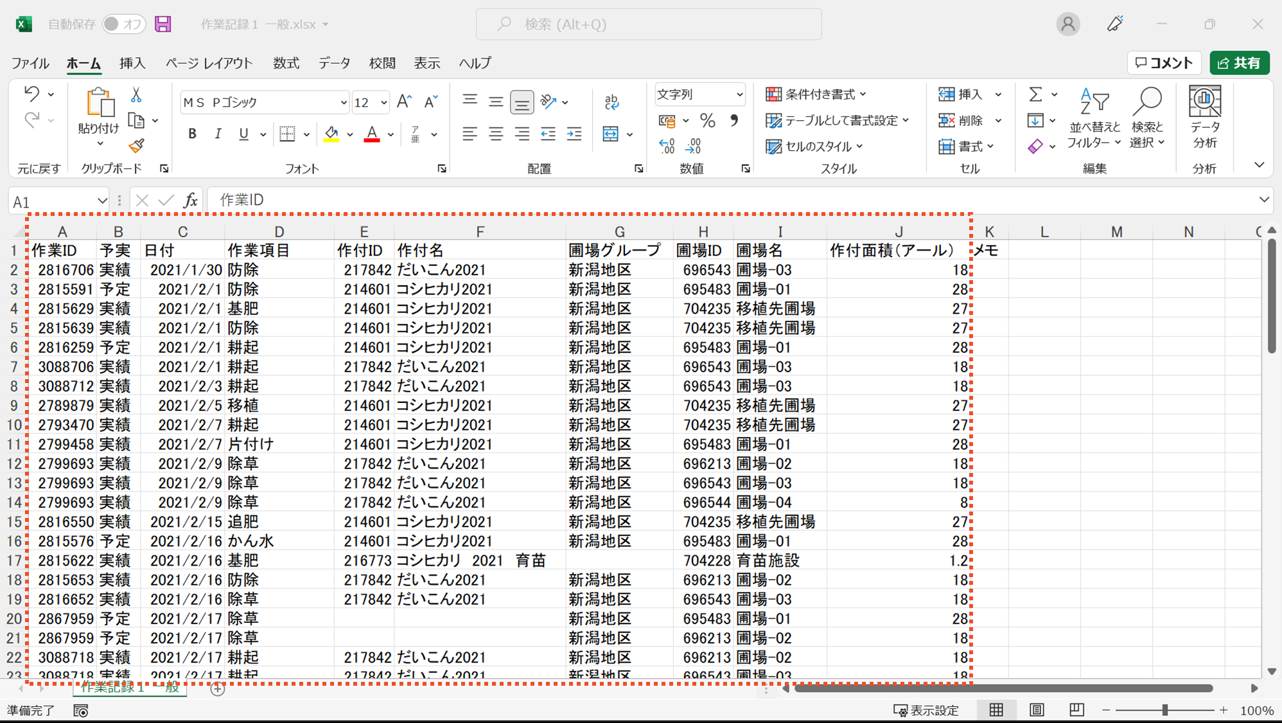Click the AutoSum sigma icon

point(1035,94)
